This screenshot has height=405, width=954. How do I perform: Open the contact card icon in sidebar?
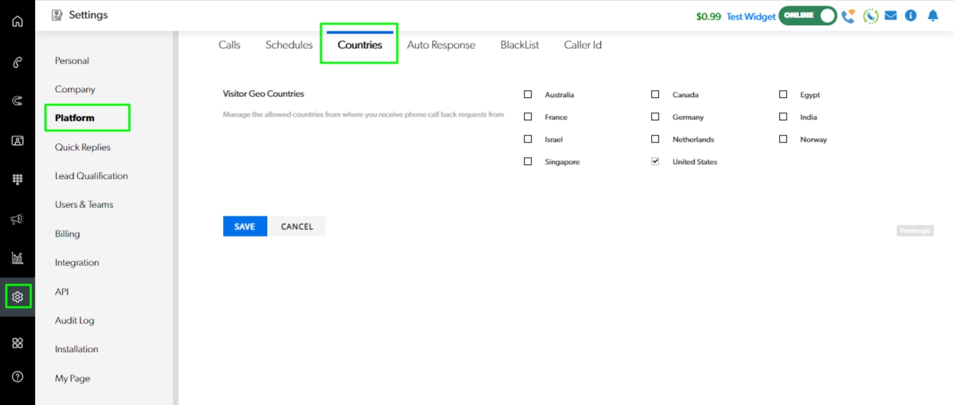[x=17, y=140]
